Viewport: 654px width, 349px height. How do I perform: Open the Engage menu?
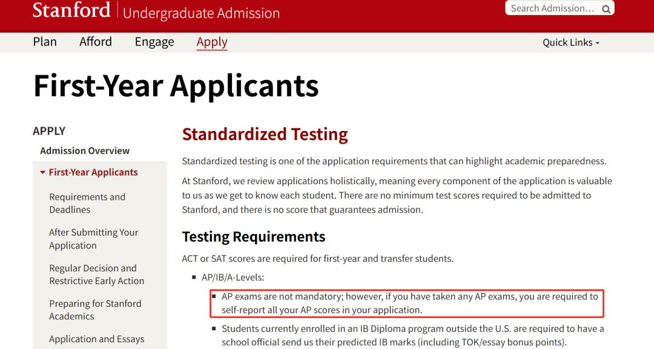click(154, 42)
